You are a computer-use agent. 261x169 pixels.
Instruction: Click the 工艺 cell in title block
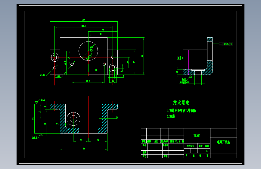144,156
